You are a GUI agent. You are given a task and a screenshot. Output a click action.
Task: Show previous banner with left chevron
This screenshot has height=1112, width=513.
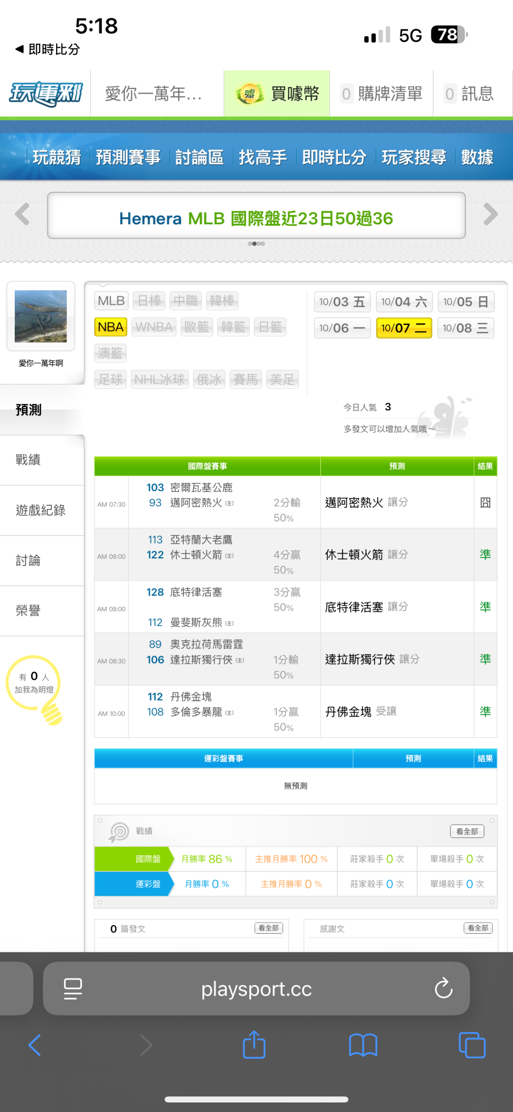22,214
